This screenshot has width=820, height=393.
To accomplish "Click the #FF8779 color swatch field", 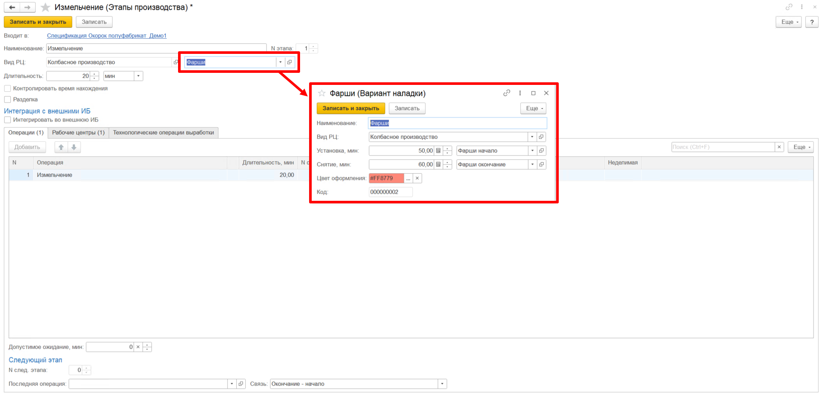I will point(386,178).
